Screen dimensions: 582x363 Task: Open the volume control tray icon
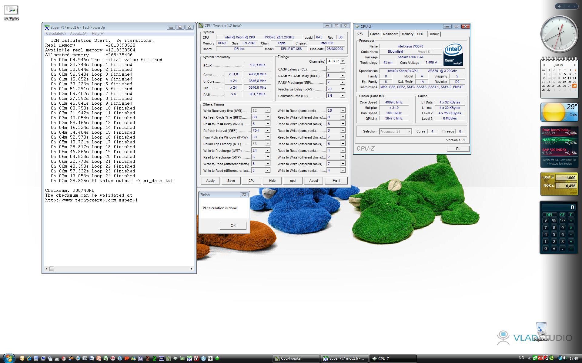(565, 358)
